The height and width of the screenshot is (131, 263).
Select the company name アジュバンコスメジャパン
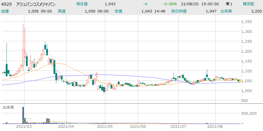tap(36, 4)
